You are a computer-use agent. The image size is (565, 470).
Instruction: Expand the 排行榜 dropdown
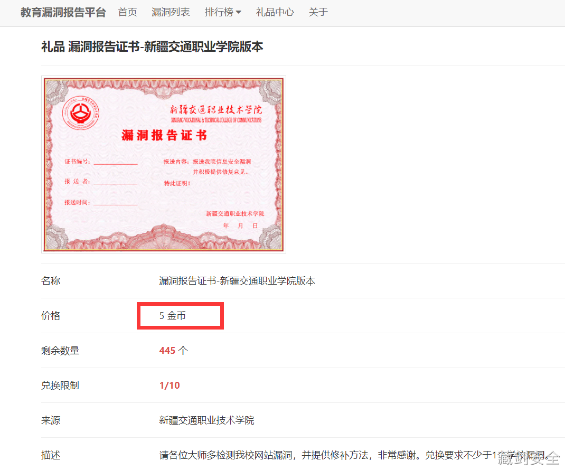pos(223,12)
